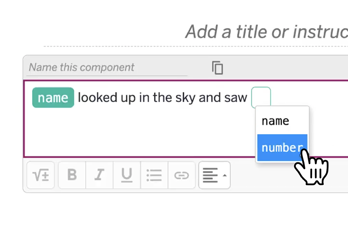
Task: Toggle underline formatting
Action: (x=127, y=175)
